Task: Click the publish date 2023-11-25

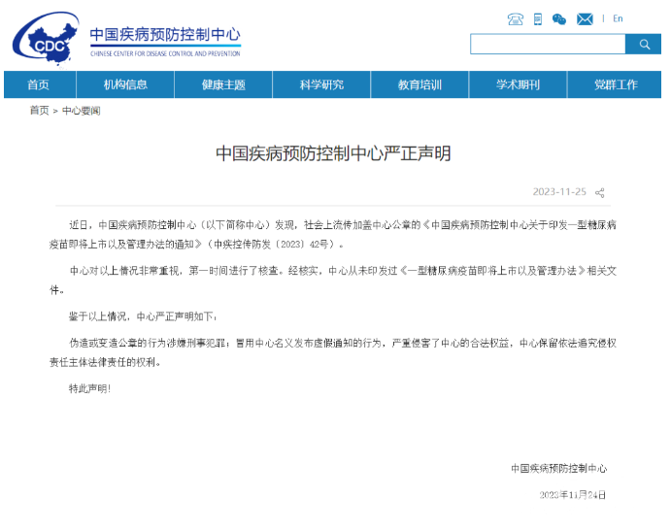Action: pos(559,191)
